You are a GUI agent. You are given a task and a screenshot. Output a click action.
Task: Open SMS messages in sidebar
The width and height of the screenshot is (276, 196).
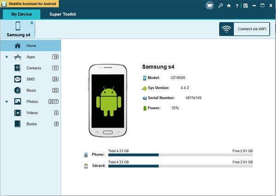coord(30,79)
